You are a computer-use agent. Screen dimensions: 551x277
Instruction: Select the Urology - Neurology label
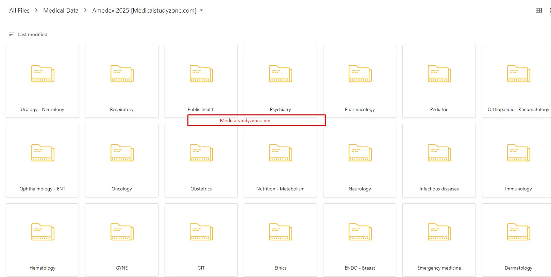43,109
